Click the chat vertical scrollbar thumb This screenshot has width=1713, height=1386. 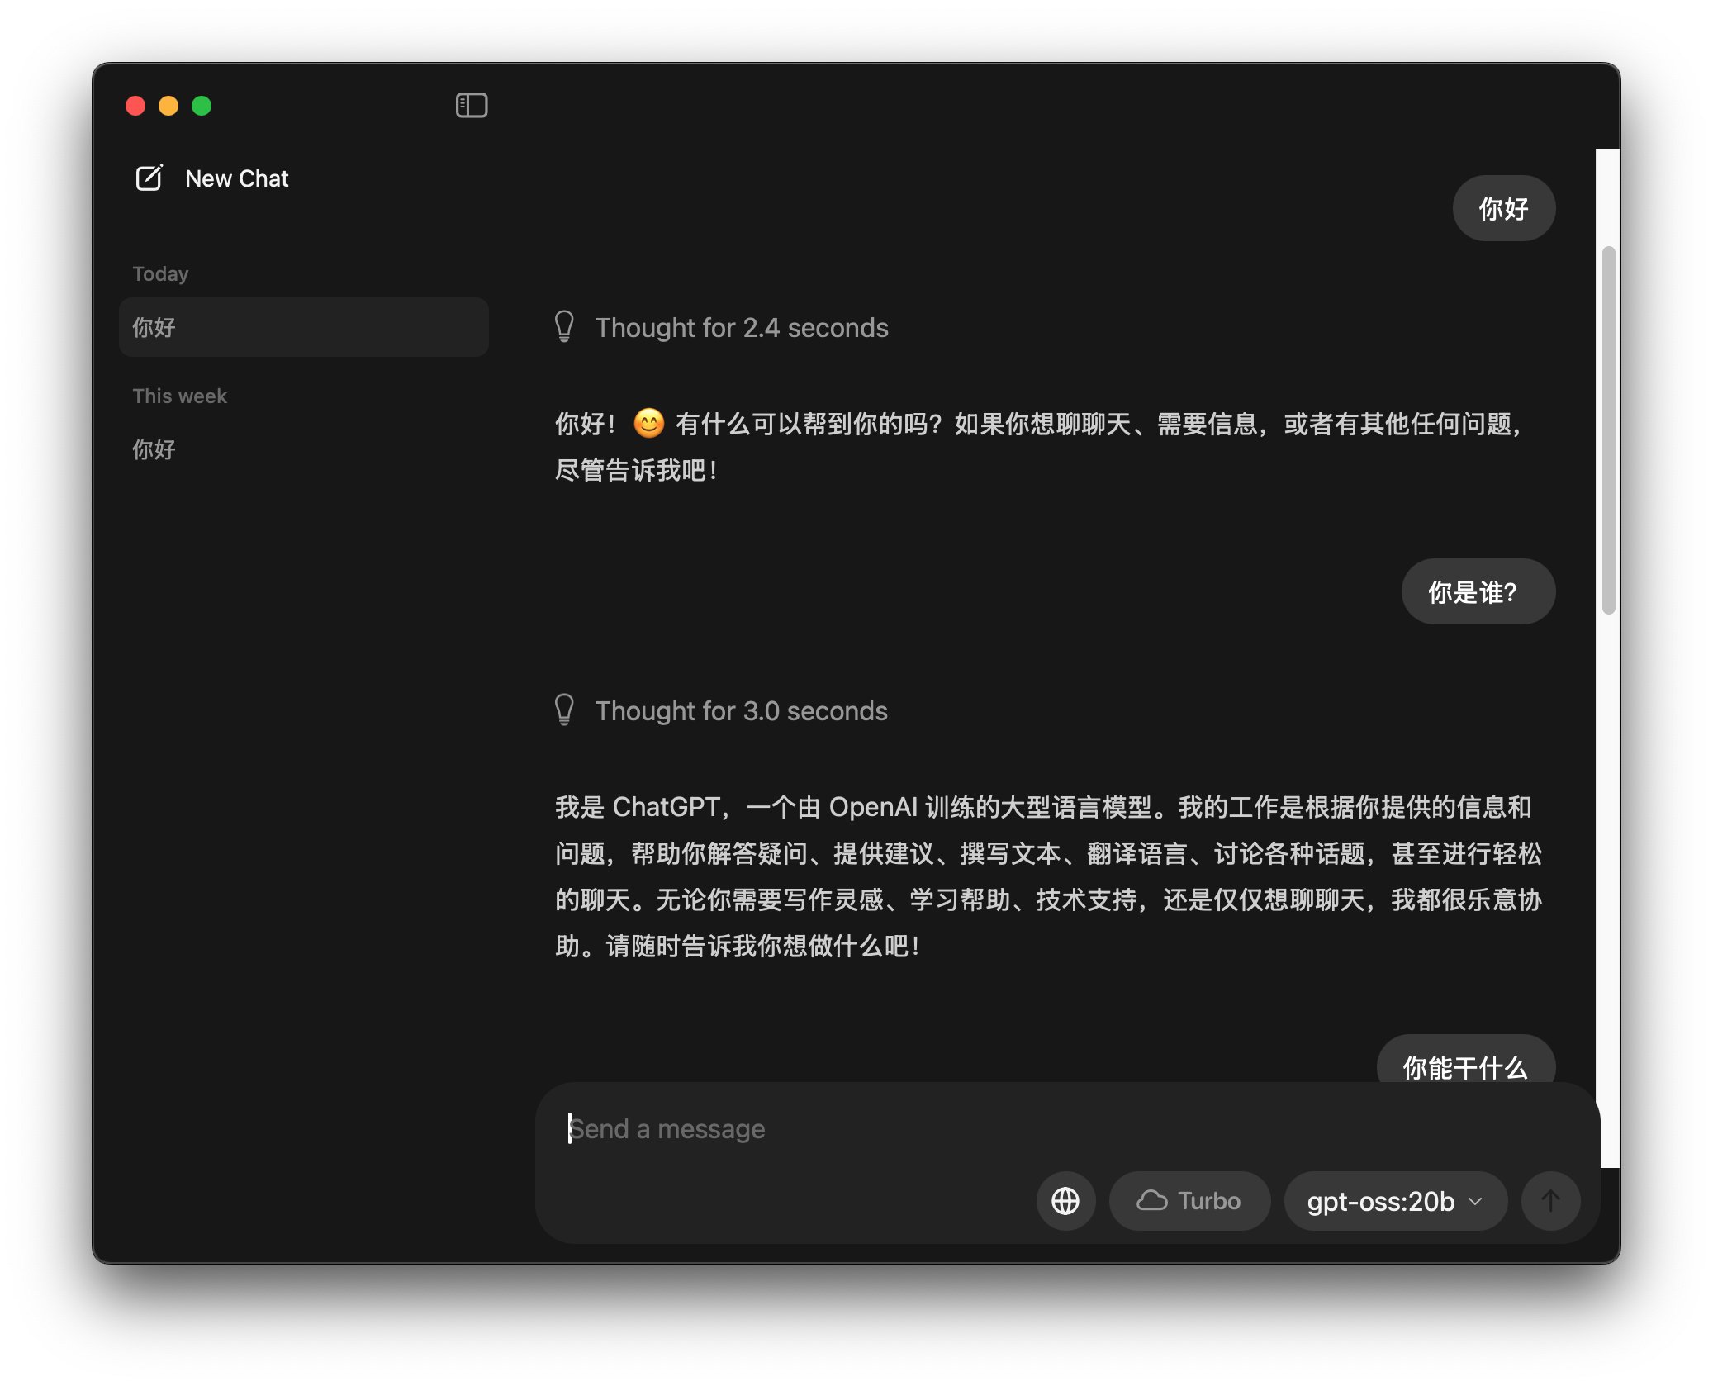click(1607, 430)
